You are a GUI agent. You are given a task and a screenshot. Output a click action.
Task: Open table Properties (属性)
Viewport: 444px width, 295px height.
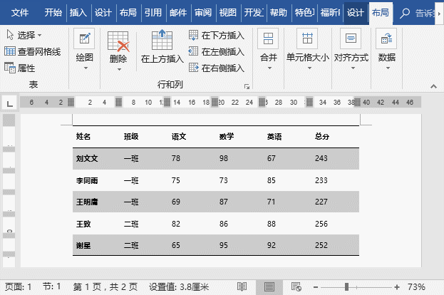[x=20, y=68]
